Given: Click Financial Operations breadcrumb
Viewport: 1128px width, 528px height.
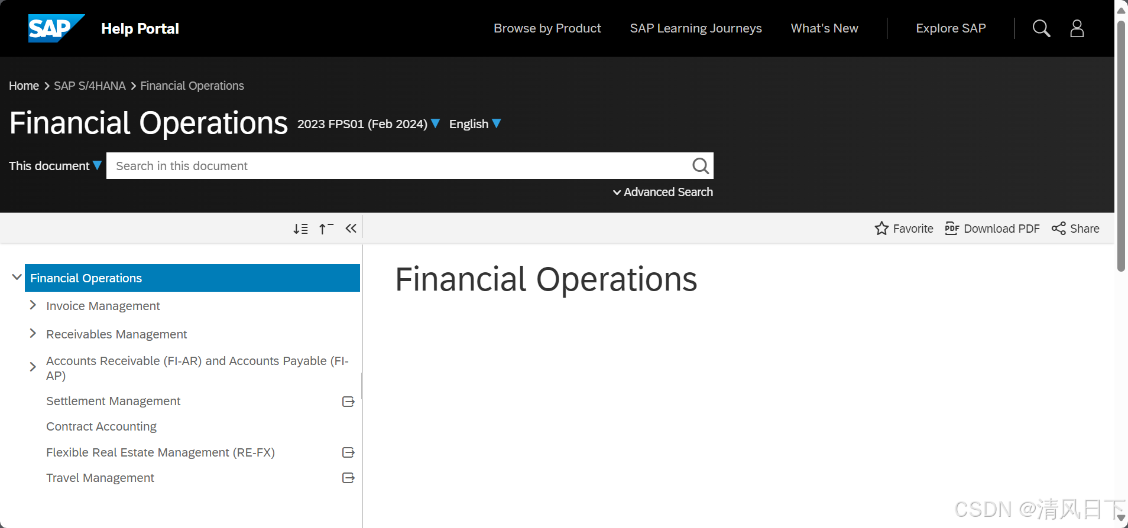Looking at the screenshot, I should point(192,86).
